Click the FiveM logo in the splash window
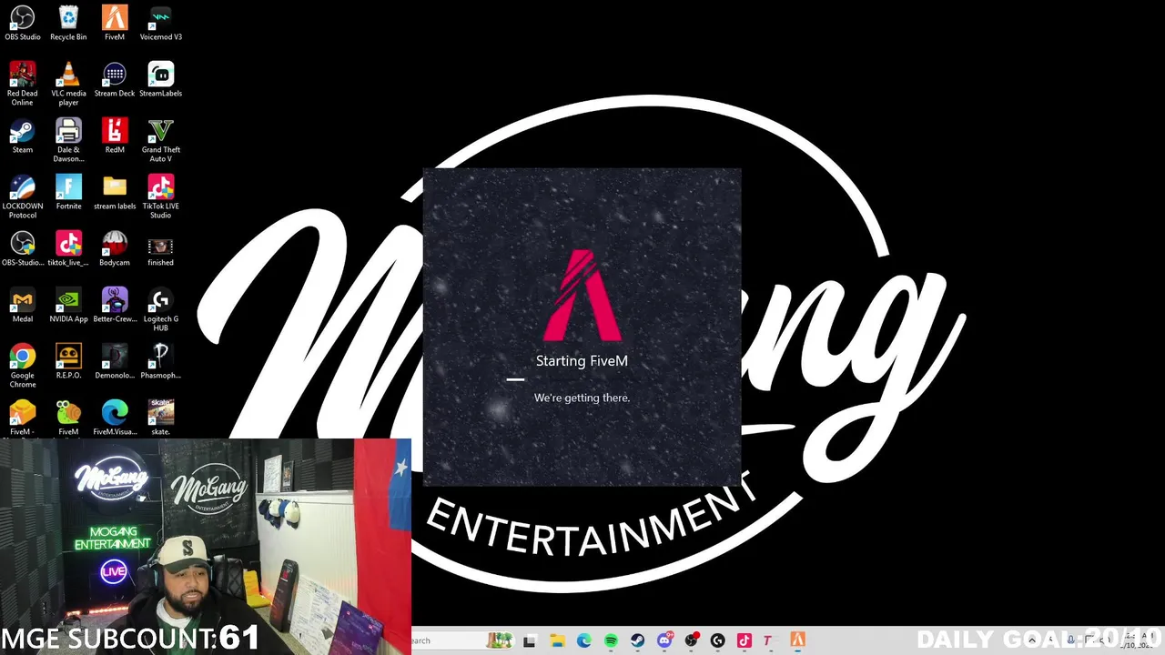1165x655 pixels. point(582,296)
